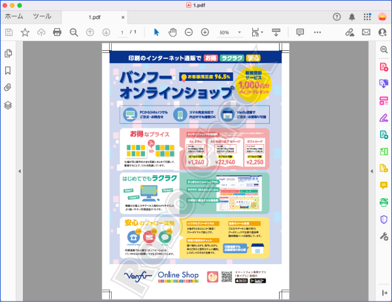Collapse the right tools pane arrow
The height and width of the screenshot is (302, 392).
(372, 171)
